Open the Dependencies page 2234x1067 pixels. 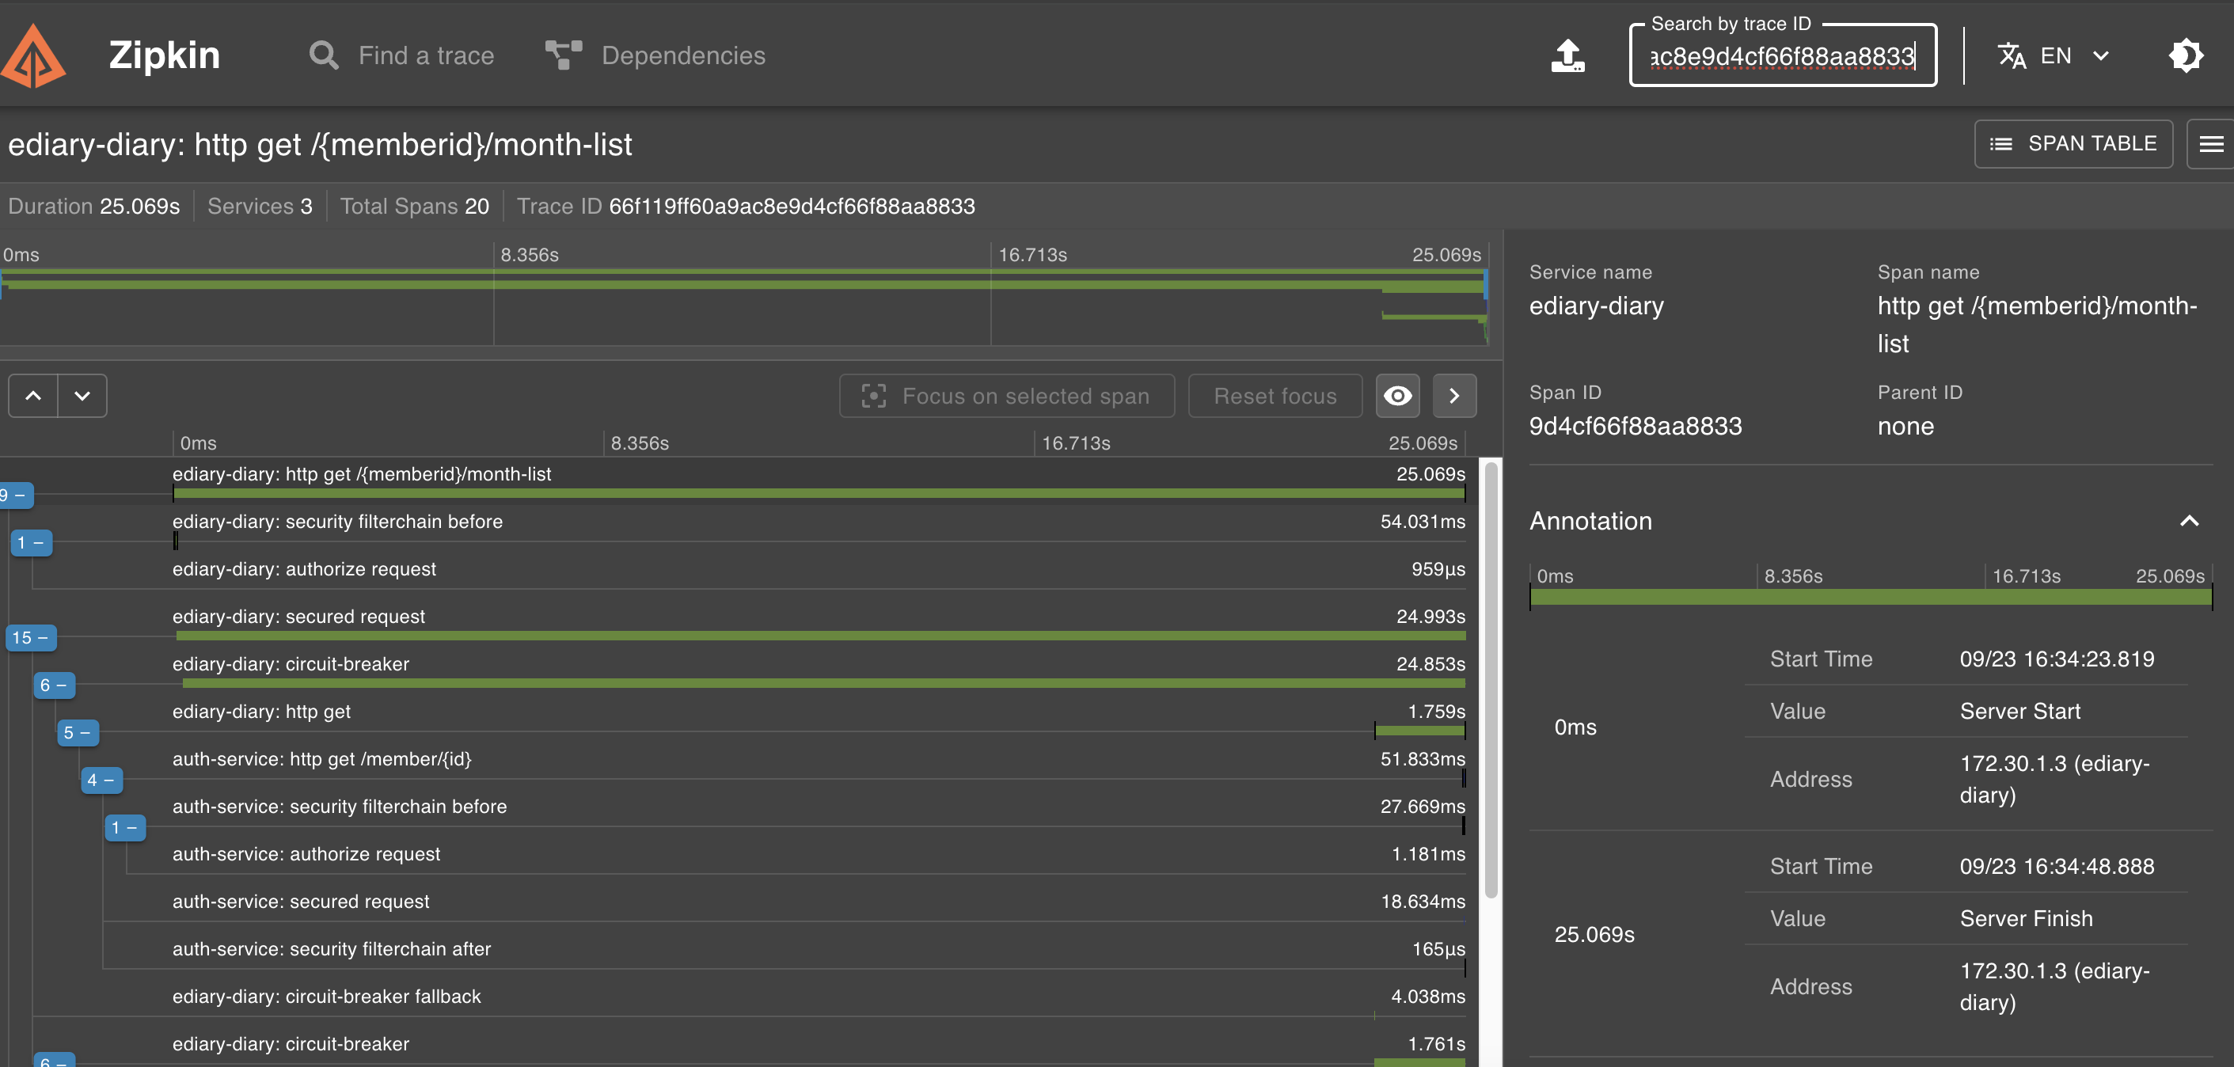655,55
